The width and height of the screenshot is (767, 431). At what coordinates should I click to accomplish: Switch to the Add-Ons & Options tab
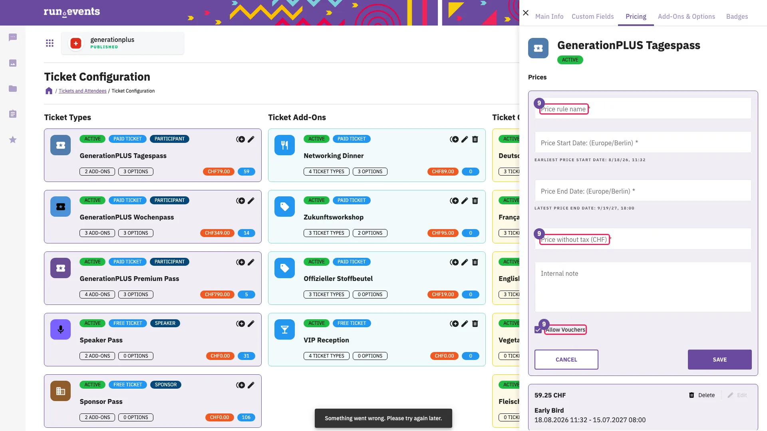coord(686,16)
